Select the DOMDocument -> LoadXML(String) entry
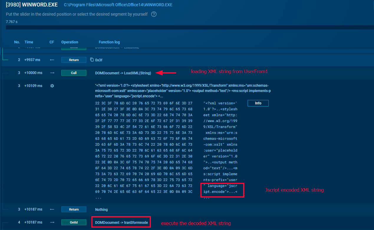Image resolution: width=374 pixels, height=230 pixels. (123, 73)
